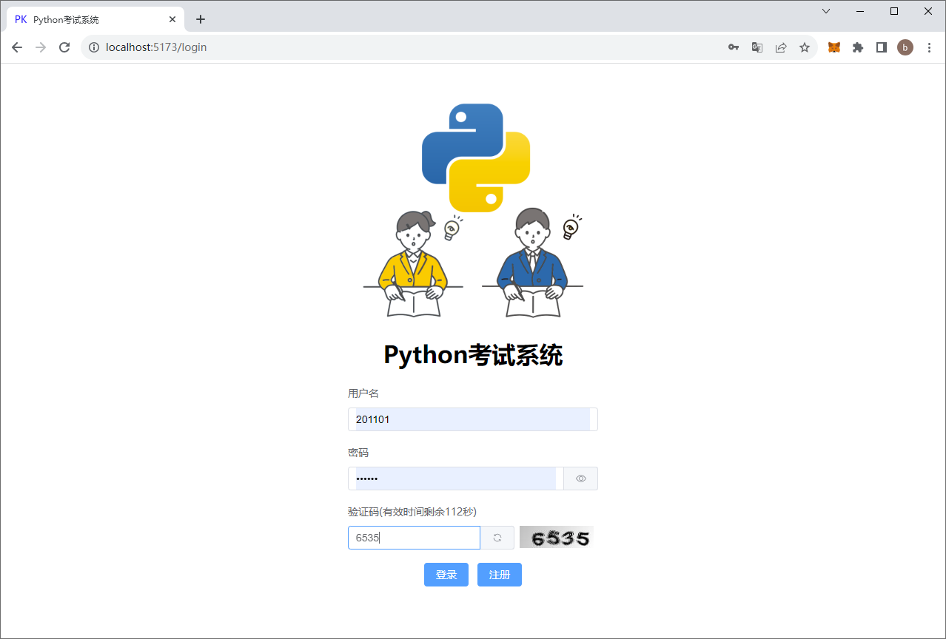Click the 登录 button
Image resolution: width=946 pixels, height=639 pixels.
pos(446,575)
